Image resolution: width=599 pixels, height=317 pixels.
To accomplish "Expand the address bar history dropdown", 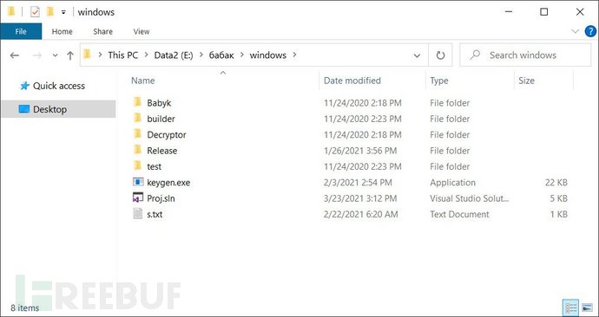I will click(417, 55).
